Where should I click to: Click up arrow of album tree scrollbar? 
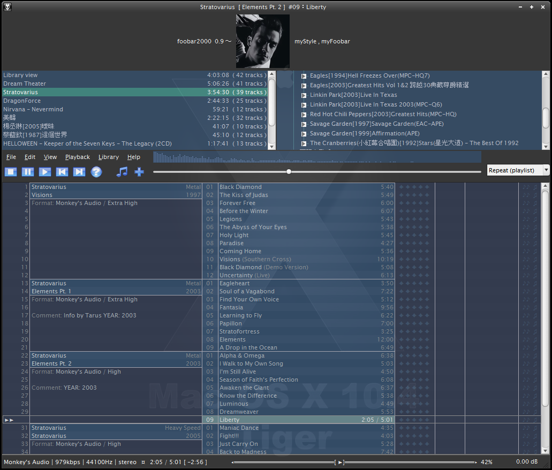(546, 74)
